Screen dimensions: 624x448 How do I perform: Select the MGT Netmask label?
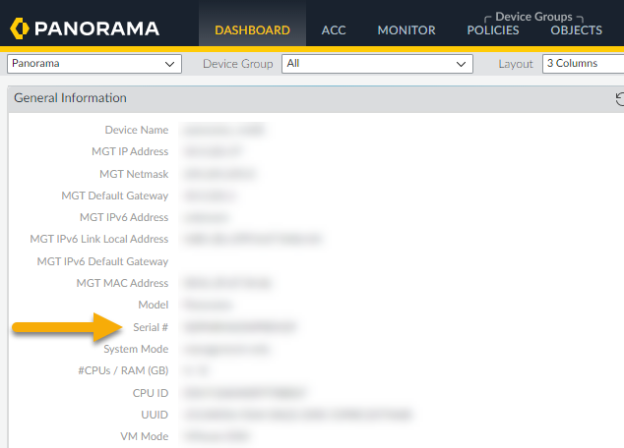tap(134, 174)
